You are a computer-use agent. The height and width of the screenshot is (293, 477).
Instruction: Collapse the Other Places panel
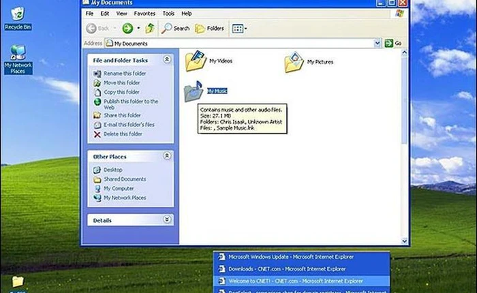click(x=167, y=156)
